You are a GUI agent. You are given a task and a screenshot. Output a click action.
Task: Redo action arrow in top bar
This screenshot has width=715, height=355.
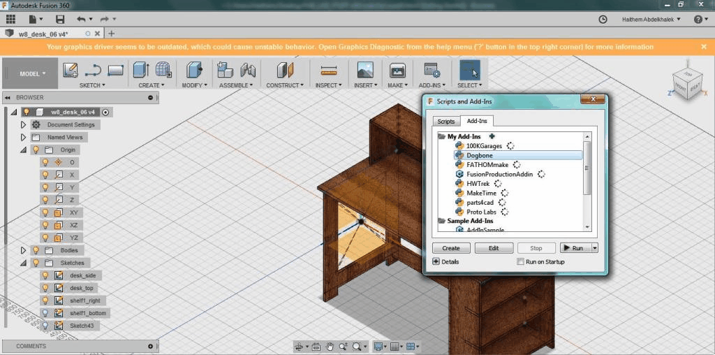click(105, 19)
